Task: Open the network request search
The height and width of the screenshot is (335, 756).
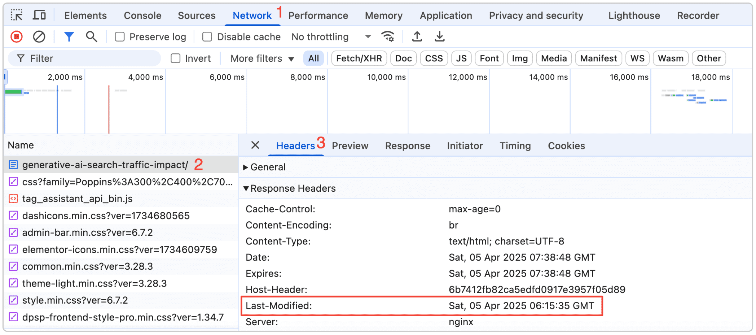Action: tap(91, 36)
